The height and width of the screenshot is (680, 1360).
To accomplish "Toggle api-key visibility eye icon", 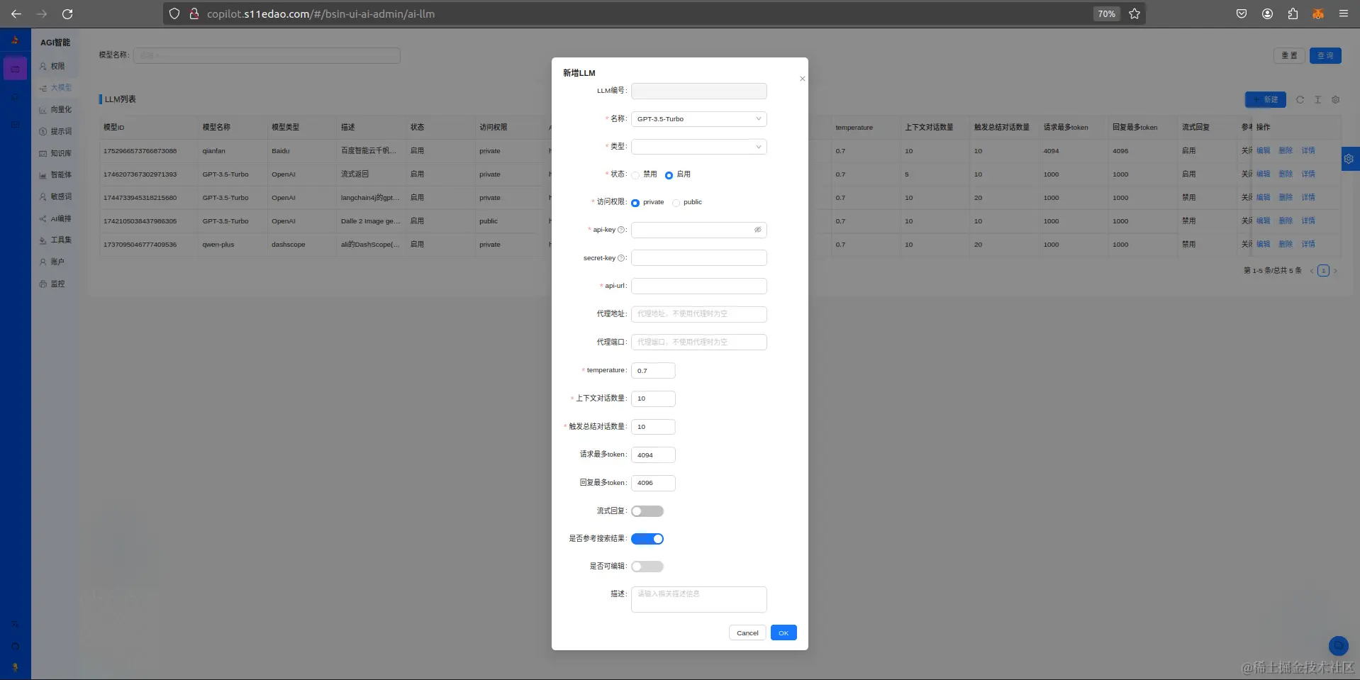I will click(x=757, y=230).
